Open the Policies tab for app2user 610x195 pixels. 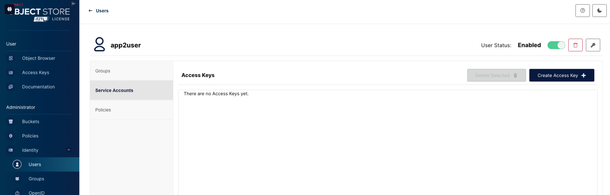pyautogui.click(x=131, y=110)
